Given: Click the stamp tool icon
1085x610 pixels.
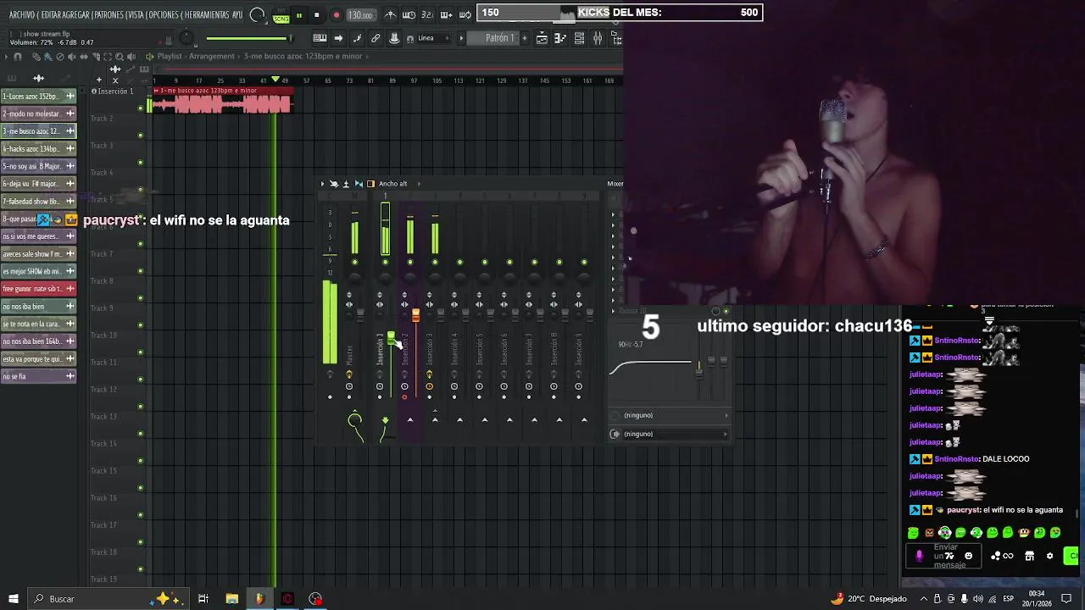Looking at the screenshot, I should (394, 38).
